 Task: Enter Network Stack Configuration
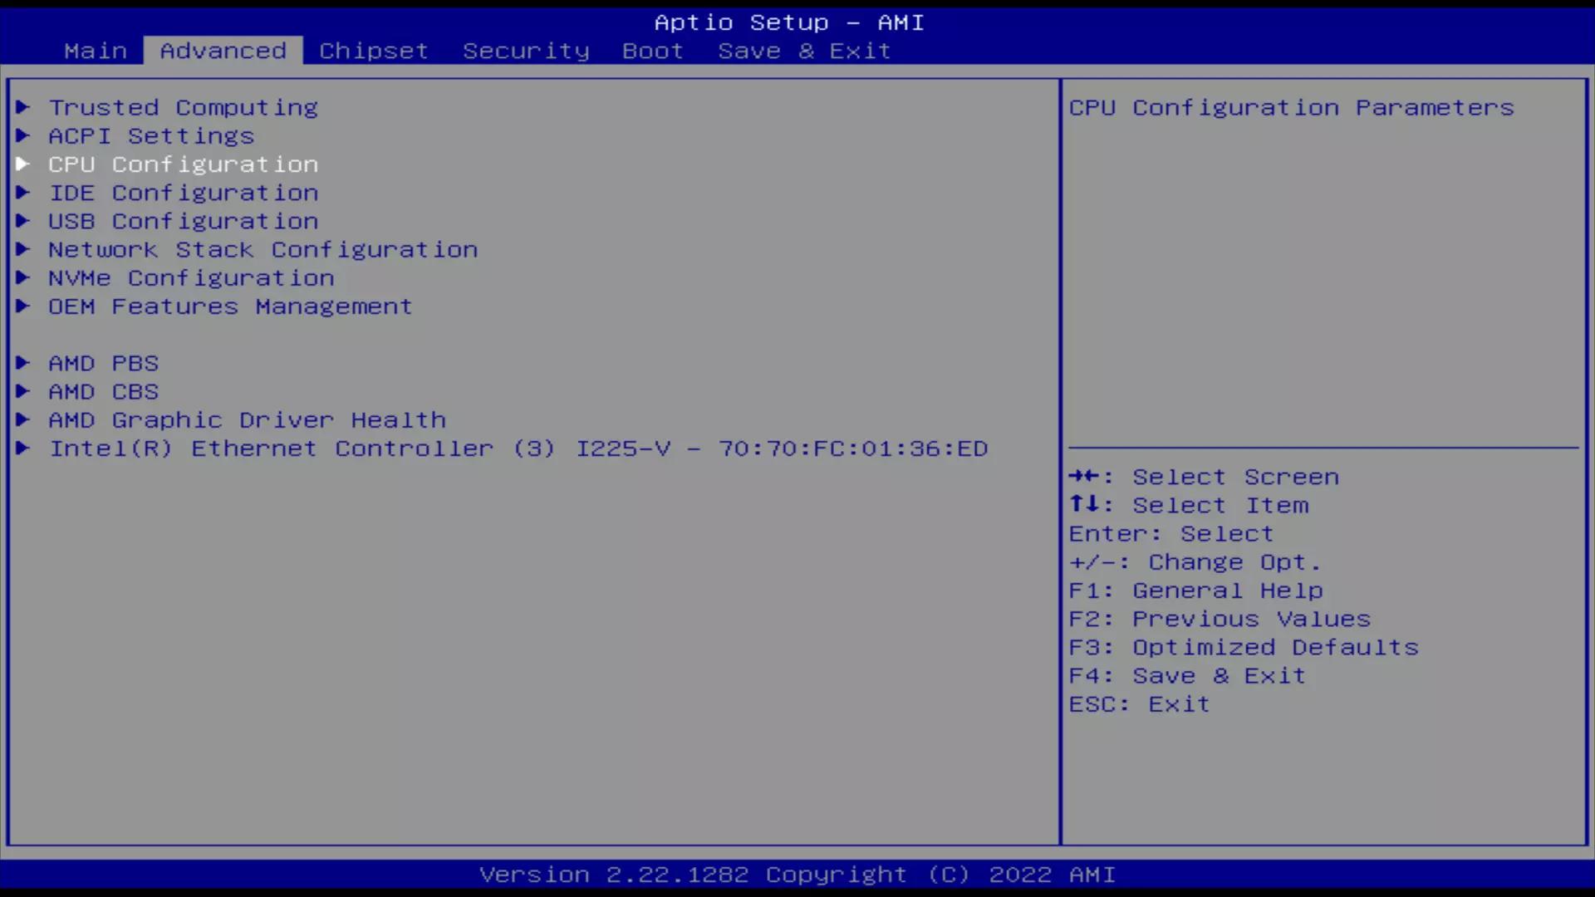pos(263,249)
